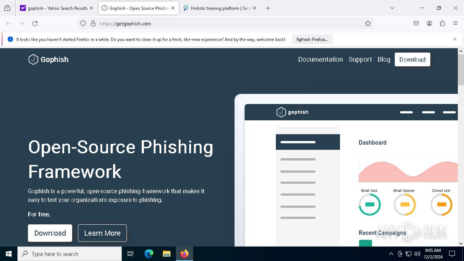Image resolution: width=464 pixels, height=261 pixels.
Task: Open the Firefox application menu
Action: [455, 24]
